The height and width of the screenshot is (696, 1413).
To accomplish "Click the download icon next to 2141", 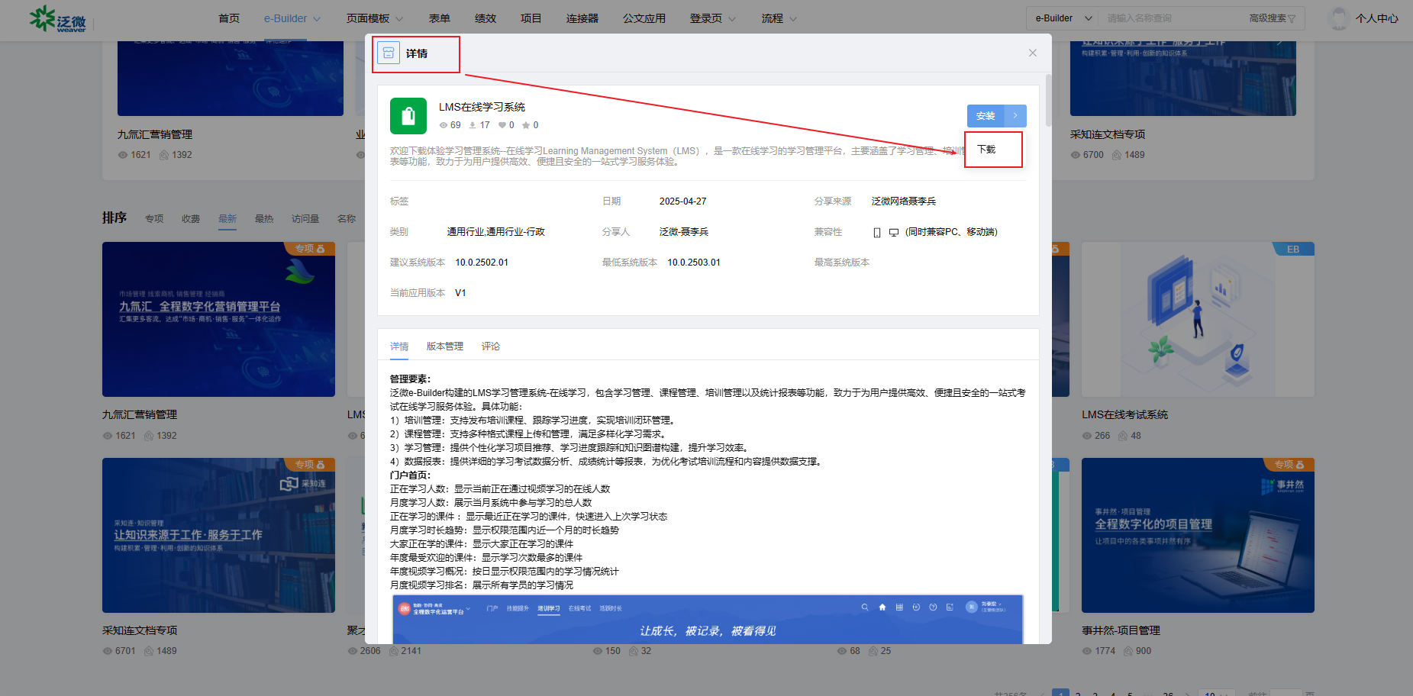I will 394,651.
